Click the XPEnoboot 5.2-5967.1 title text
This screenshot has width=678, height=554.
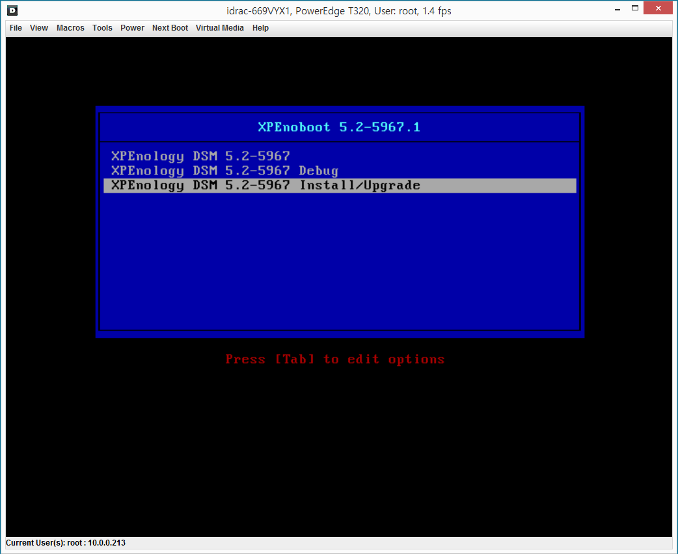(x=339, y=127)
